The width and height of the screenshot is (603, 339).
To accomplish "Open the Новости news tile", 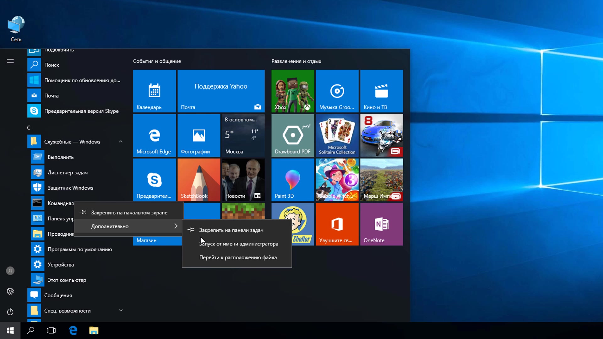I will point(243,180).
